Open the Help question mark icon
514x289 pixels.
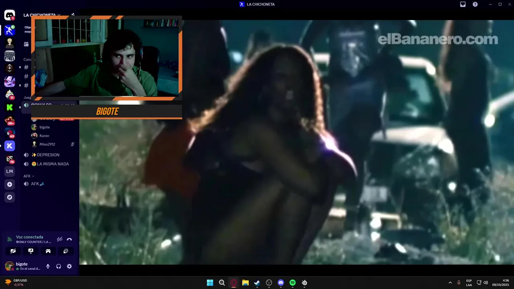475,4
